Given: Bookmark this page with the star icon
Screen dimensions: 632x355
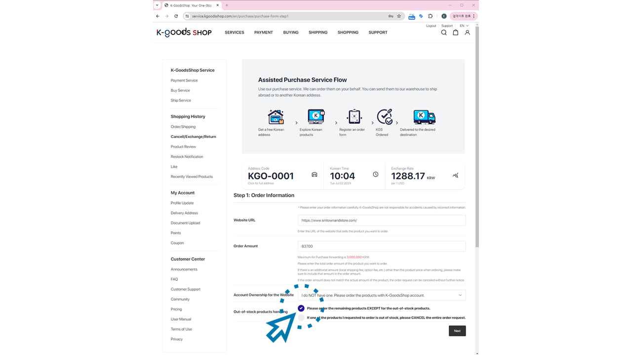Looking at the screenshot, I should 399,16.
